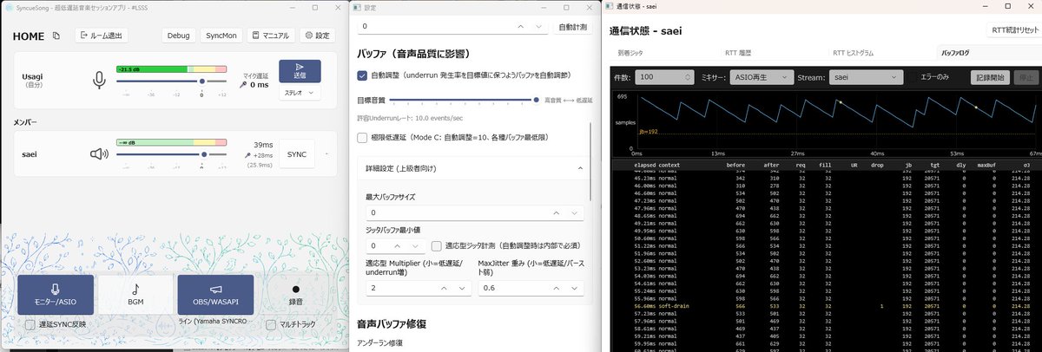This screenshot has height=352, width=1042.
Task: Toggle the エラーのみ filter
Action: point(936,77)
